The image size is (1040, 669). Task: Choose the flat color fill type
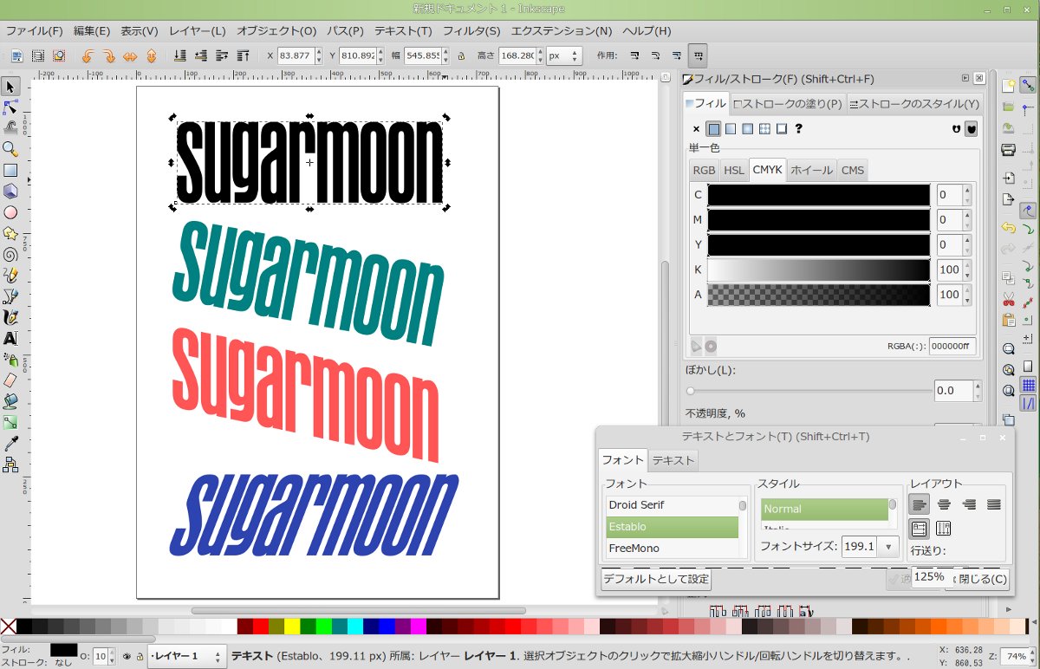713,129
